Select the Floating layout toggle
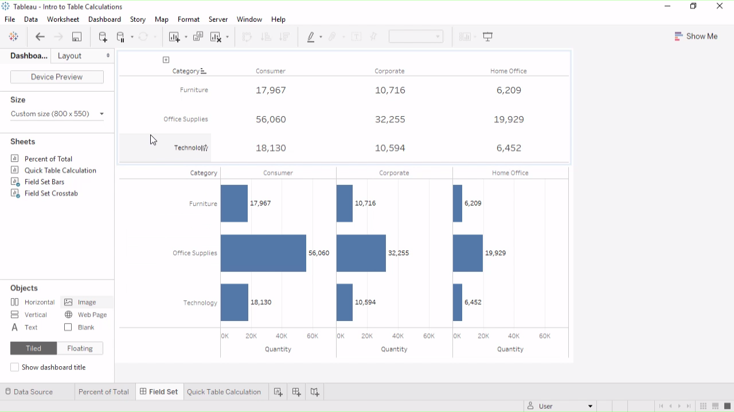The image size is (734, 412). [x=80, y=348]
